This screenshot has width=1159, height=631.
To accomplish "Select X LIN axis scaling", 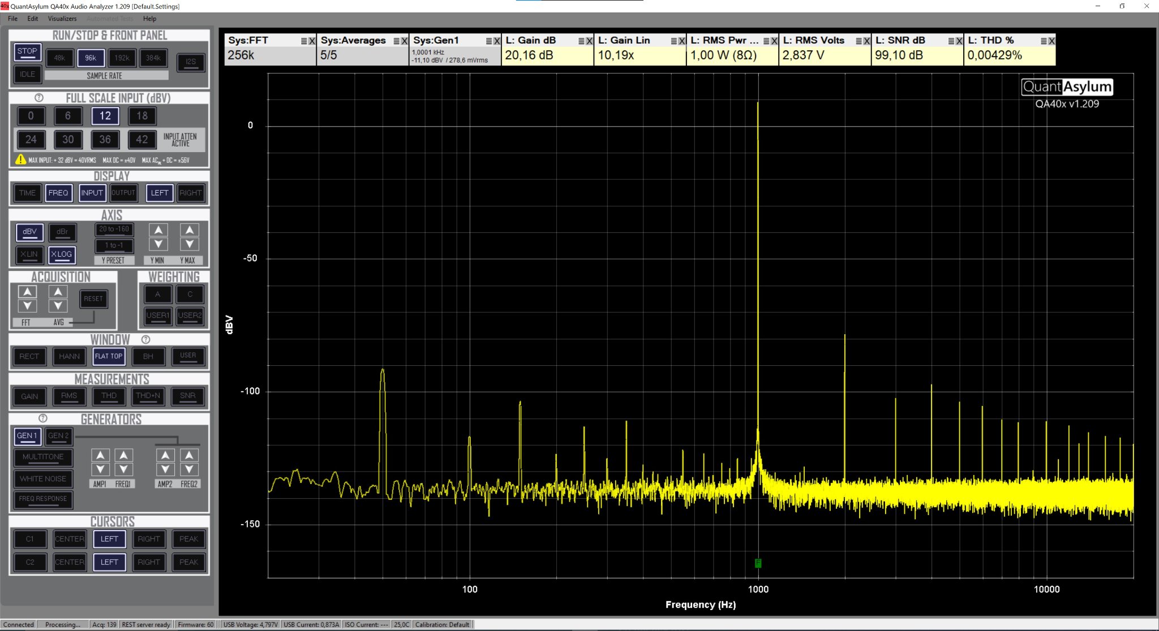I will 29,254.
